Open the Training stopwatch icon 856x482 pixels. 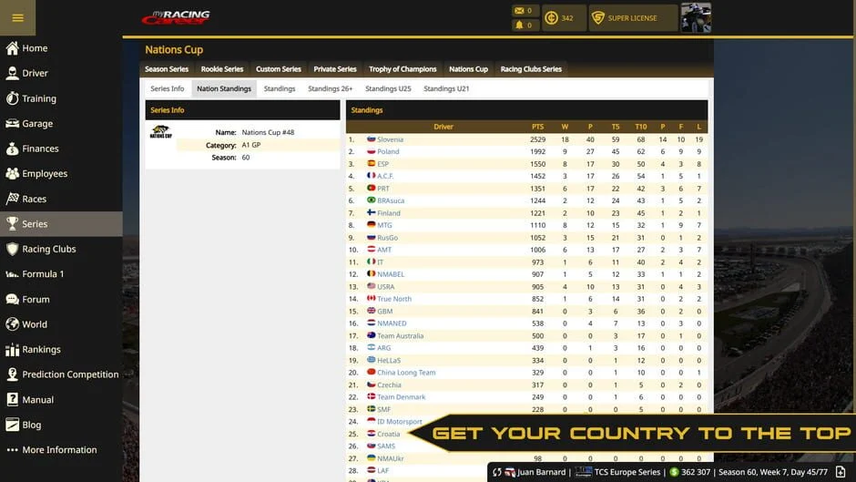click(x=12, y=98)
